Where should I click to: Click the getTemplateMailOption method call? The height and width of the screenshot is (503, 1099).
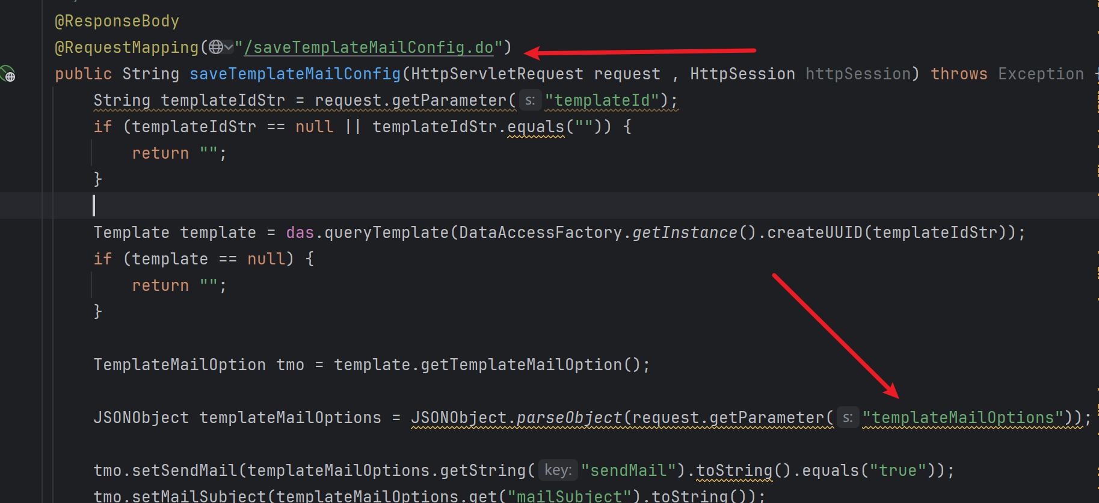522,365
